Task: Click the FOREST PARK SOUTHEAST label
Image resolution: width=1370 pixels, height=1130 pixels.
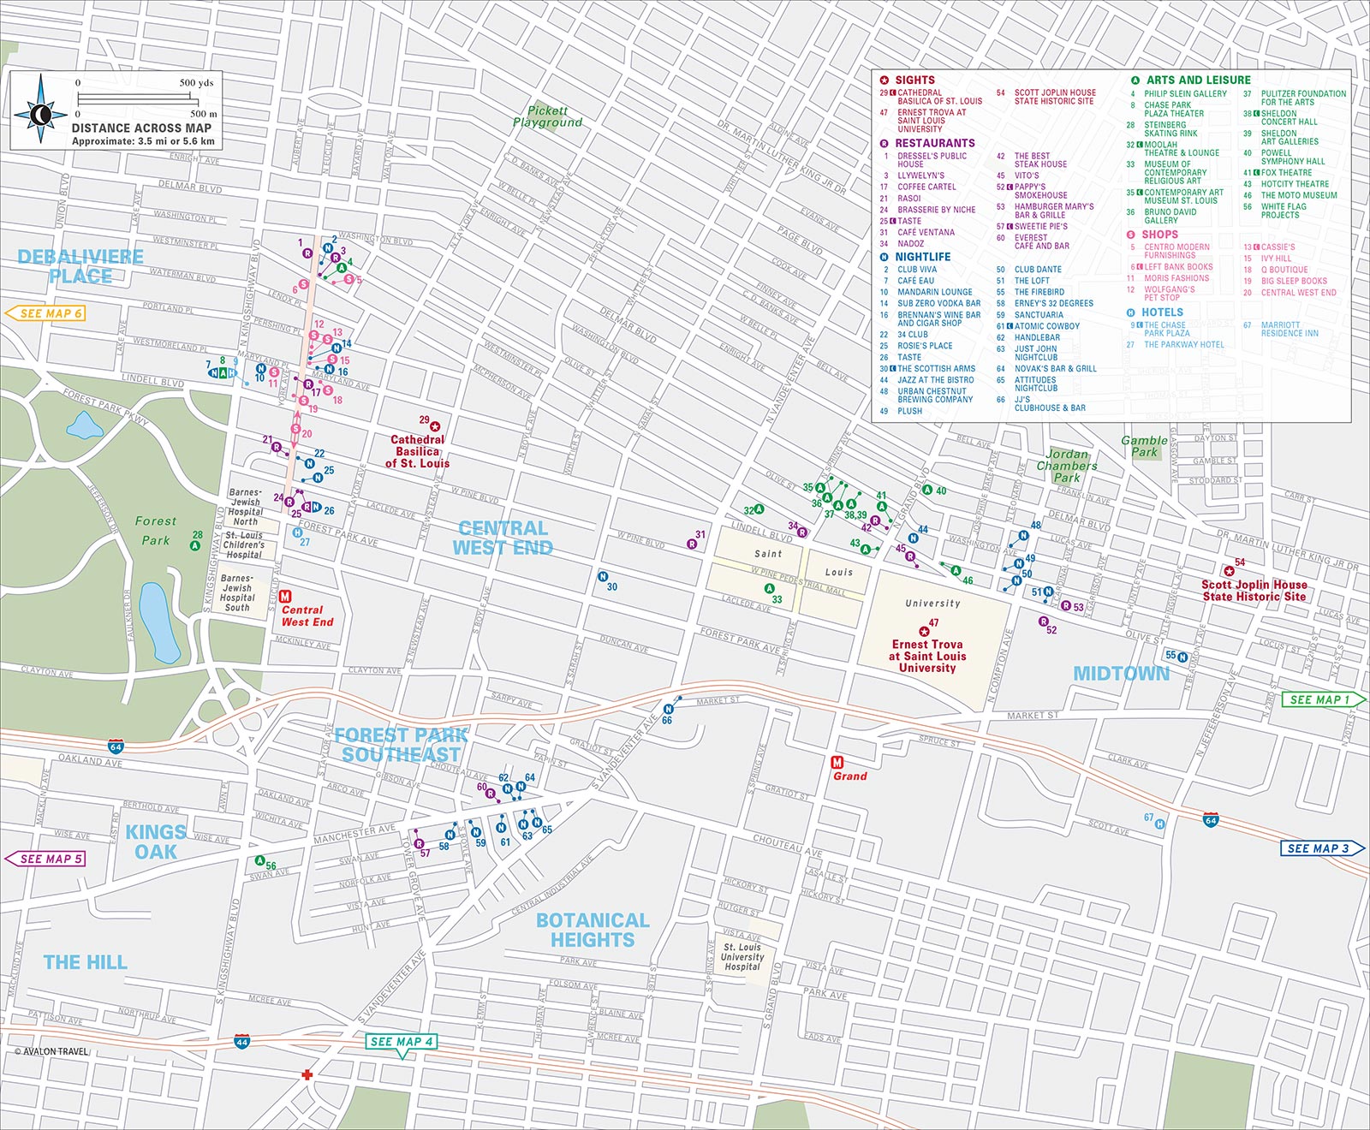Action: pyautogui.click(x=401, y=745)
